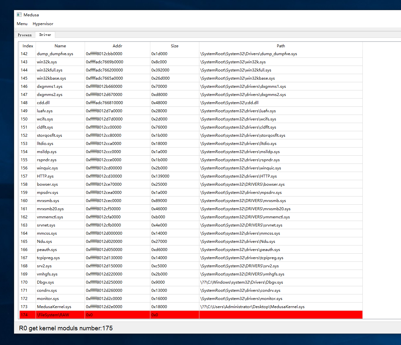Viewport: 401px width, 345px height.
Task: Select the cdd.dll name cell
Action: tap(60, 103)
